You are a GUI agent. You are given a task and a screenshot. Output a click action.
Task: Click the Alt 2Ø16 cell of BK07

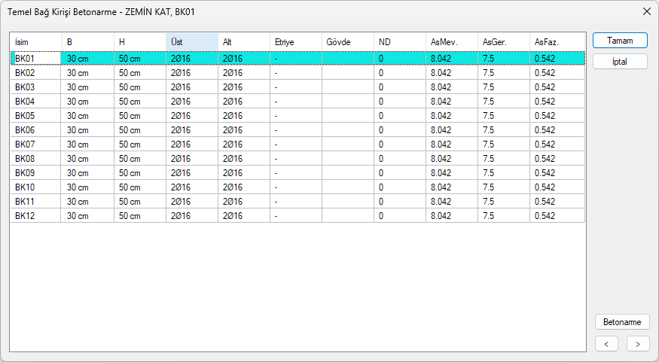[244, 144]
